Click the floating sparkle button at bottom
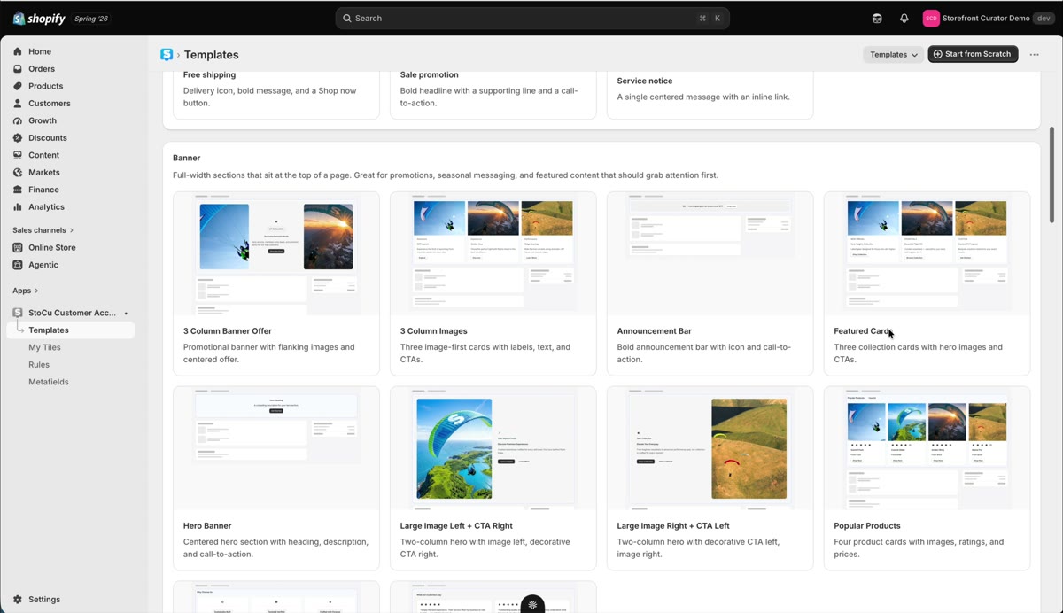The width and height of the screenshot is (1063, 613). (532, 604)
